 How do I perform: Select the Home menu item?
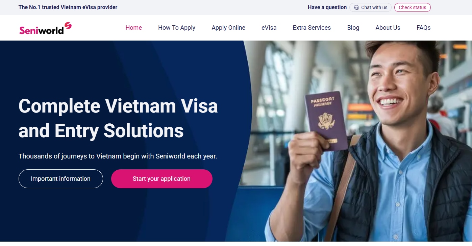(134, 28)
